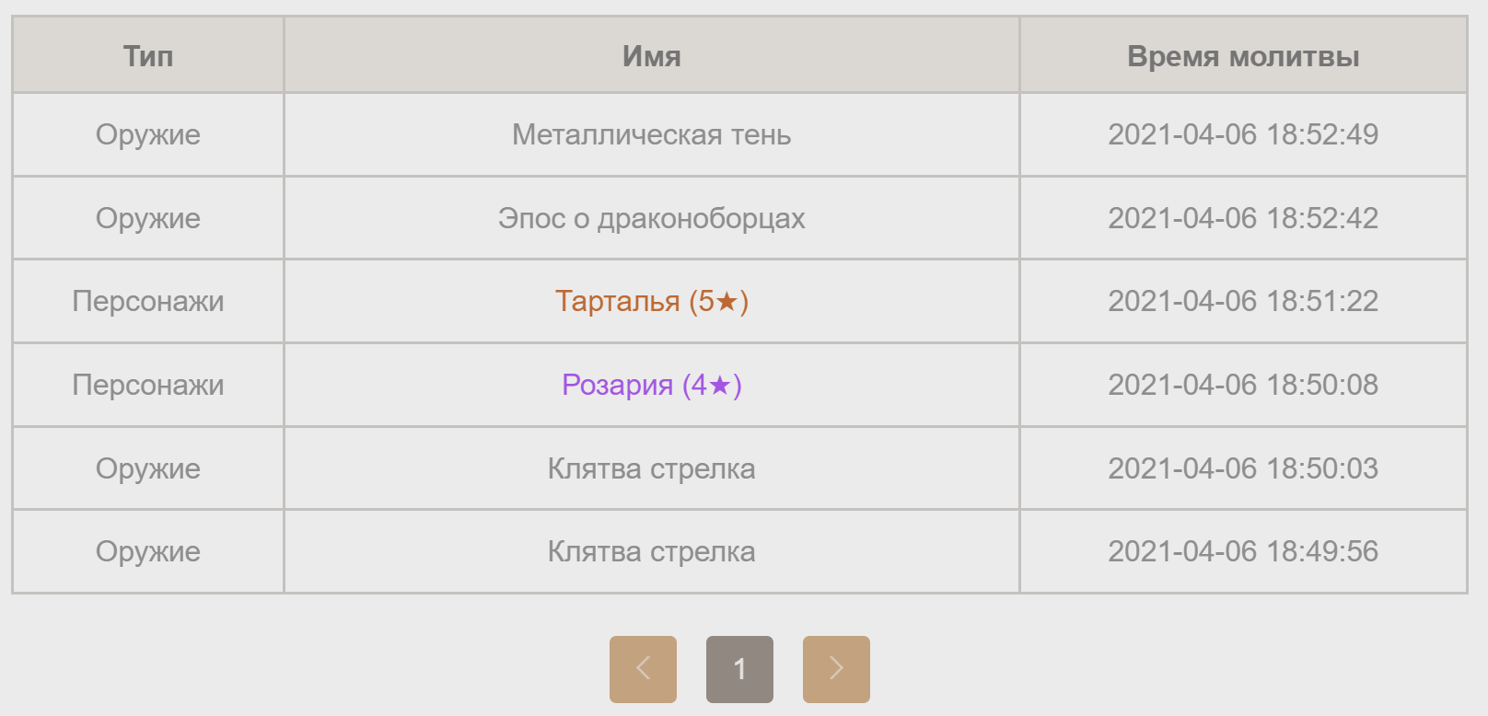Click the Имя column header

tap(651, 56)
